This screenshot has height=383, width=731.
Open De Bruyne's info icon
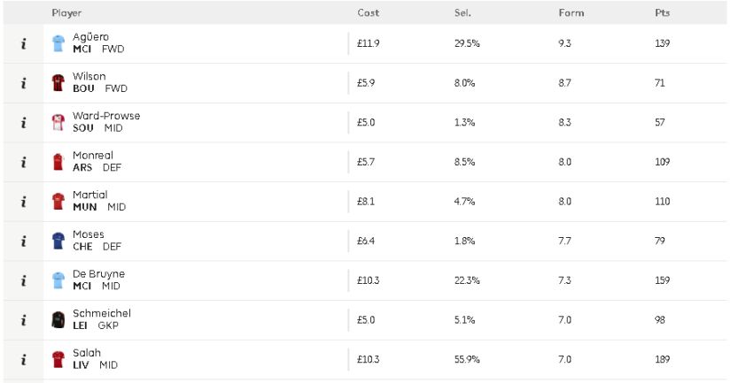(23, 281)
